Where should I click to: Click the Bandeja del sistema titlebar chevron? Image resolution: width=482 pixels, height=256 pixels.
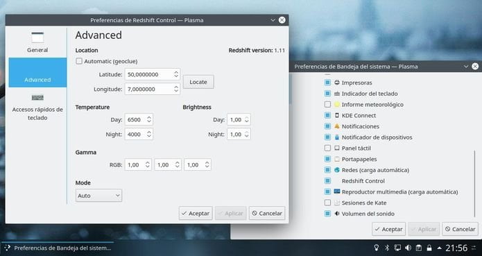pos(466,67)
